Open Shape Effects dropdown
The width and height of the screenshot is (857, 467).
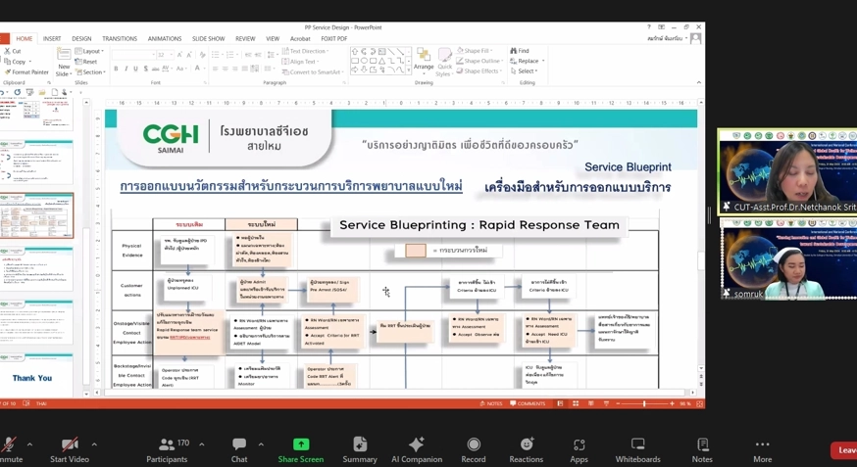(479, 70)
